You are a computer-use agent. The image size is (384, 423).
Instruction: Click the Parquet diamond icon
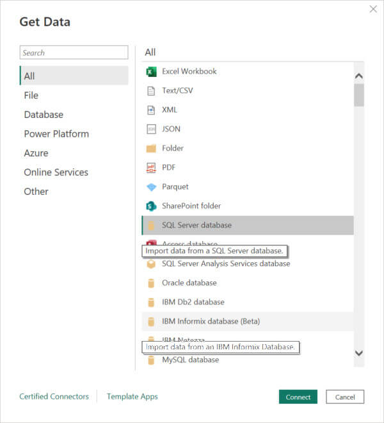[151, 187]
